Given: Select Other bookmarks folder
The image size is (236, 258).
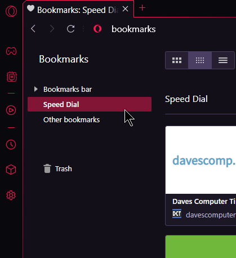Looking at the screenshot, I should 72,120.
